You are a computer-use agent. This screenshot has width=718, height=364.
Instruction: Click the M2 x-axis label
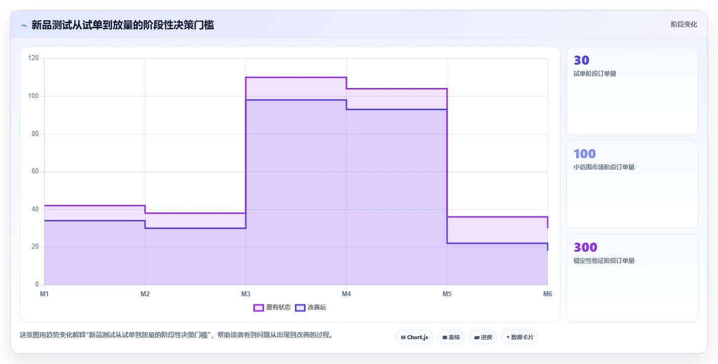145,294
